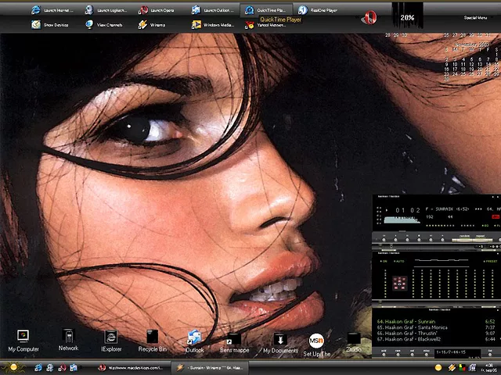Open the Zlodio desktop folder
The image size is (501, 375).
click(x=354, y=338)
